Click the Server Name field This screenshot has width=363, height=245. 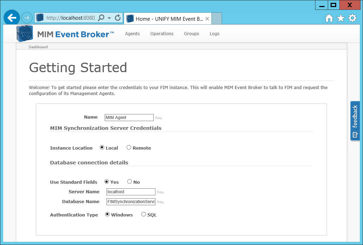pyautogui.click(x=131, y=192)
